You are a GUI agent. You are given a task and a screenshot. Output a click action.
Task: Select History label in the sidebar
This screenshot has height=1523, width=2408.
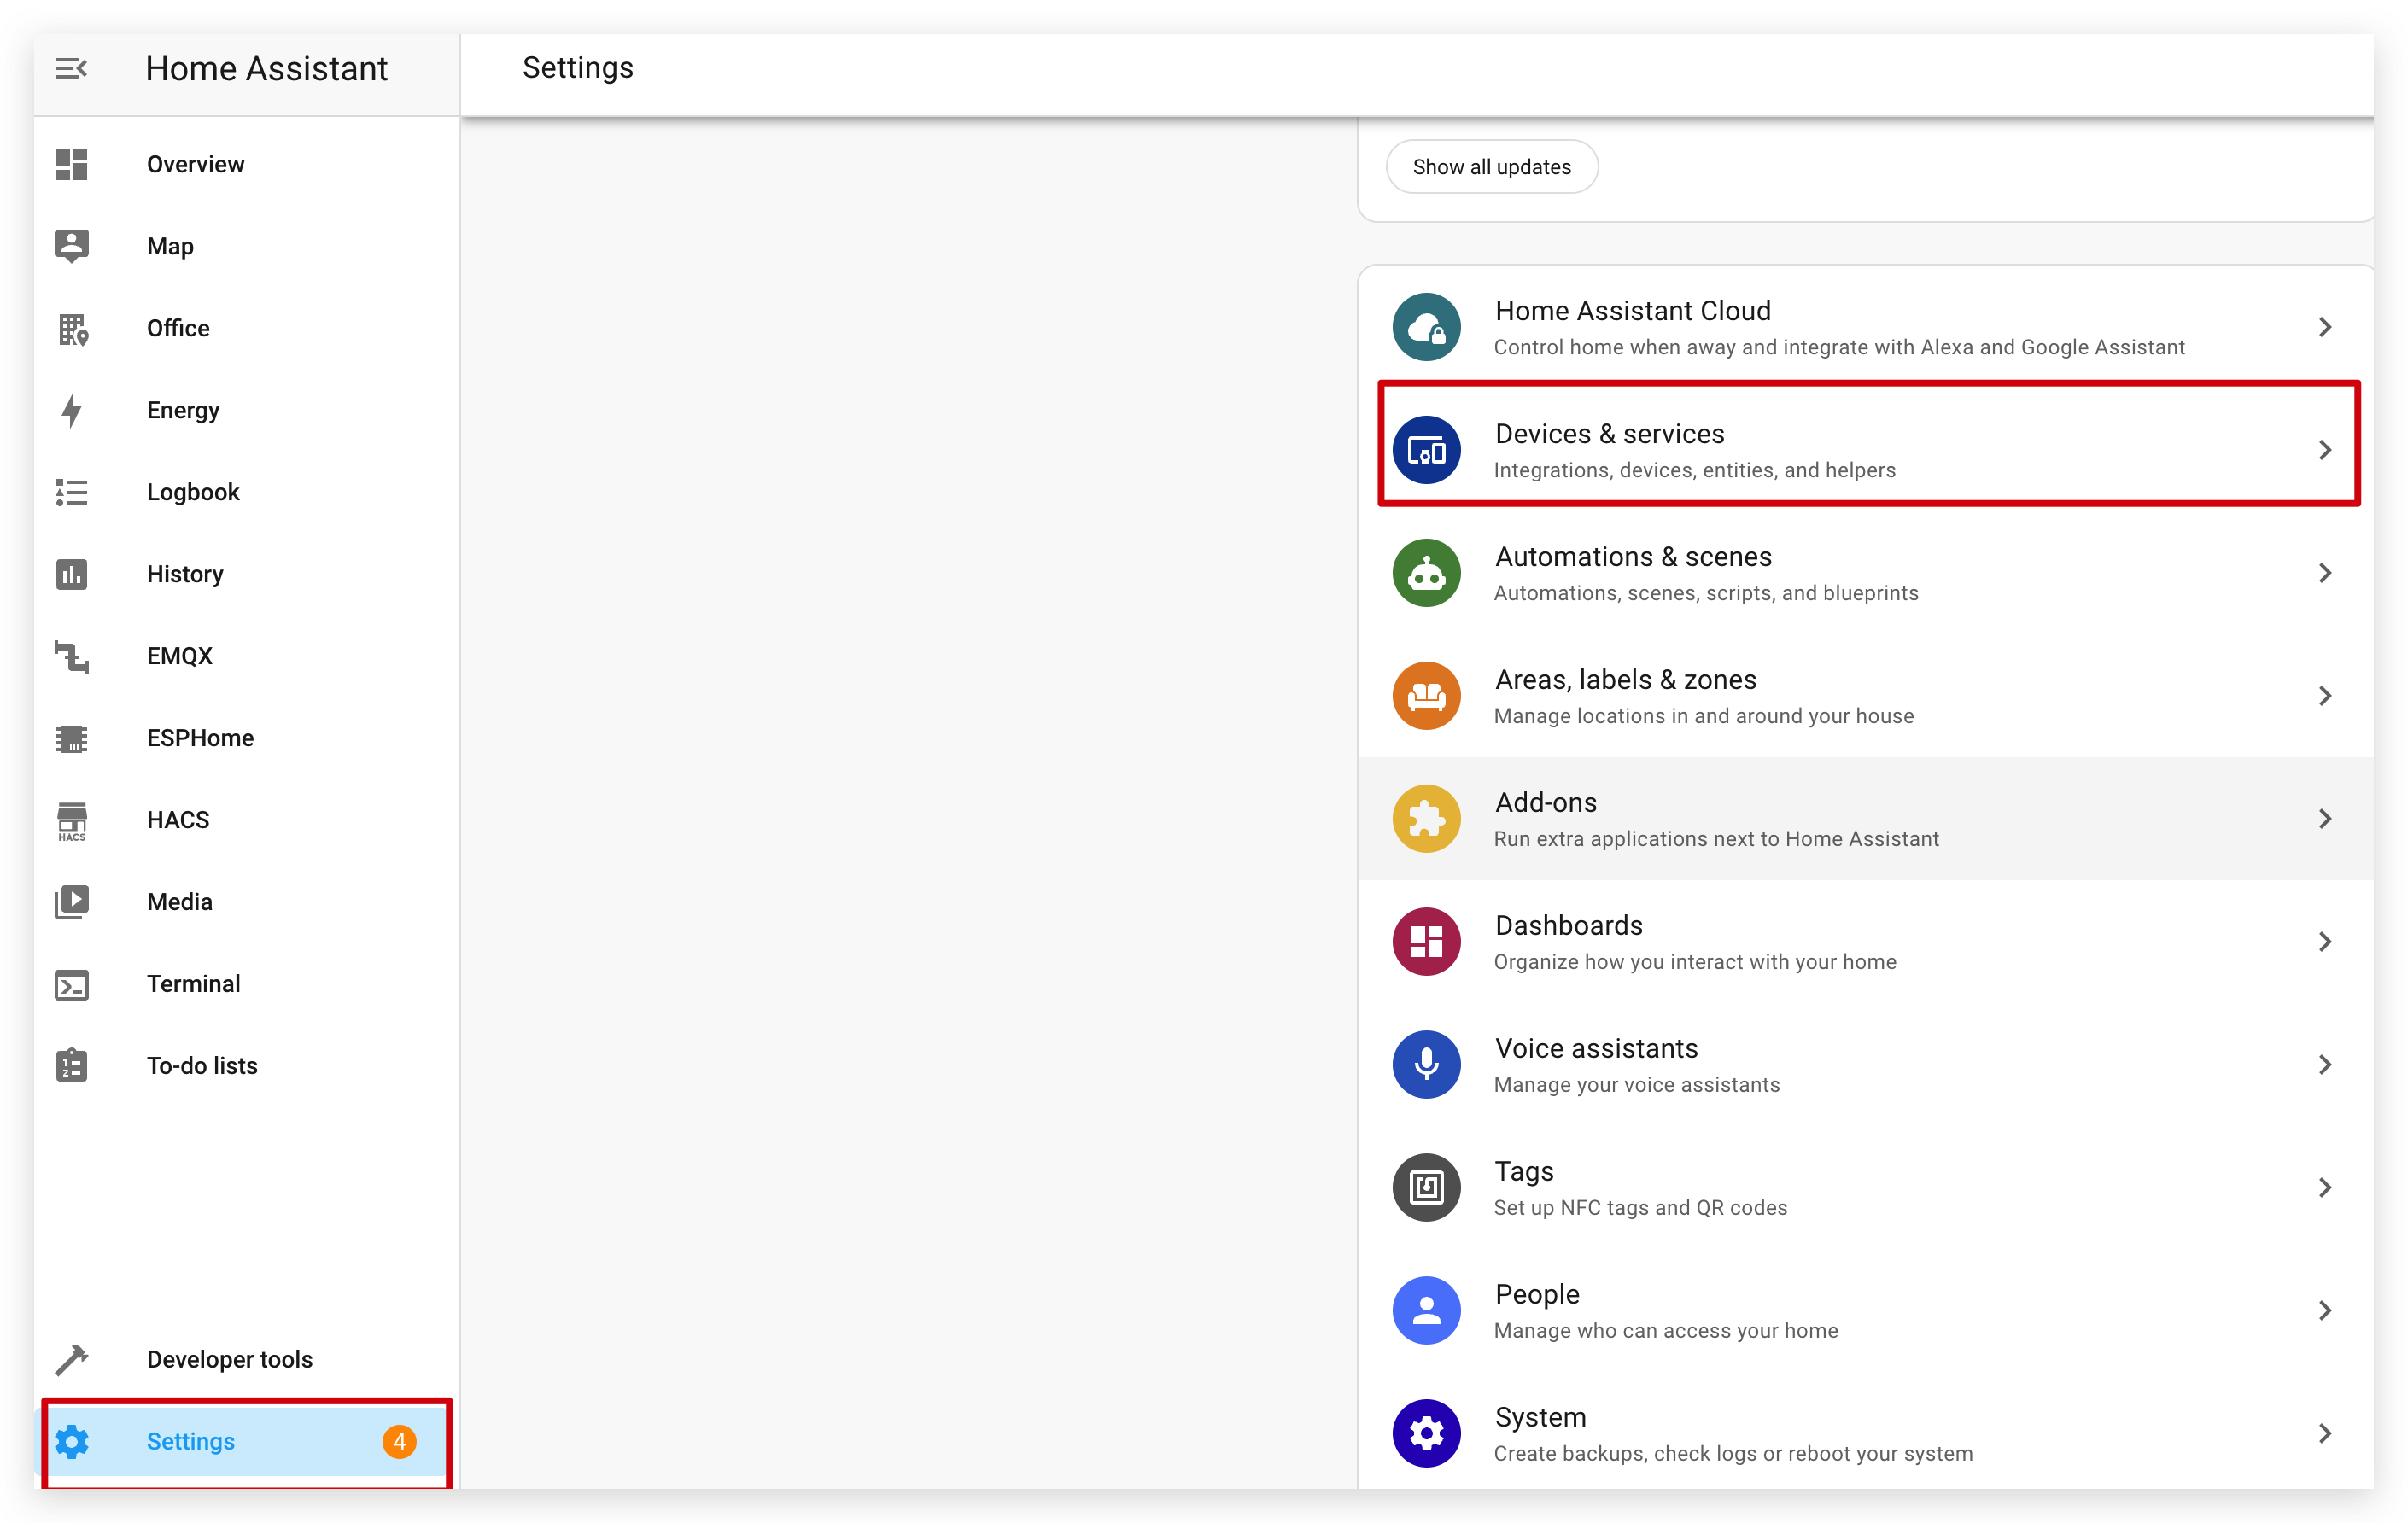[185, 574]
